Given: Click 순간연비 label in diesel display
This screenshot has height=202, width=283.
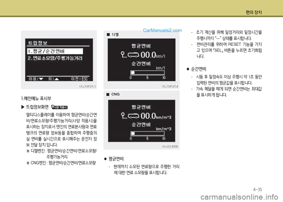Looking at the screenshot, I should click(141, 63).
